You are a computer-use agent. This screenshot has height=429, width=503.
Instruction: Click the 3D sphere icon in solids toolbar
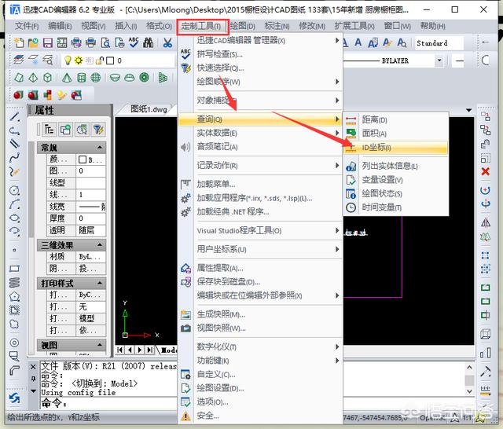(x=96, y=78)
